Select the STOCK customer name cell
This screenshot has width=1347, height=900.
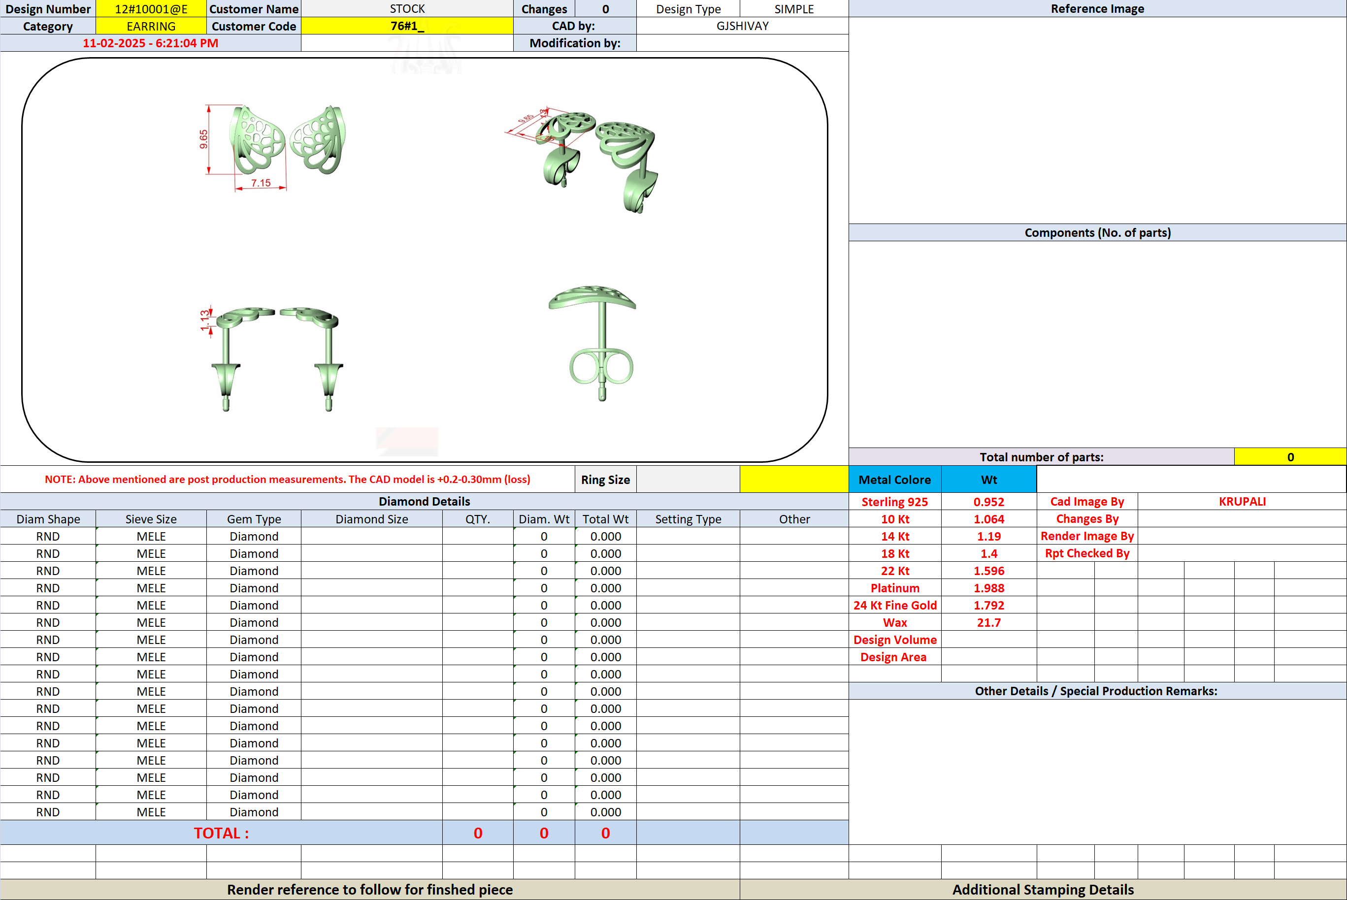(x=407, y=8)
